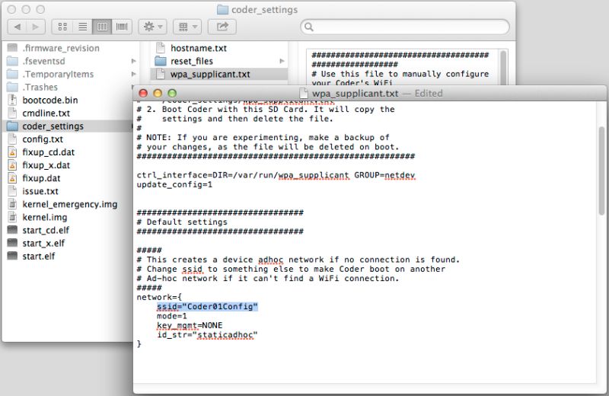The image size is (609, 396).
Task: Click the network={ line
Action: (x=159, y=297)
